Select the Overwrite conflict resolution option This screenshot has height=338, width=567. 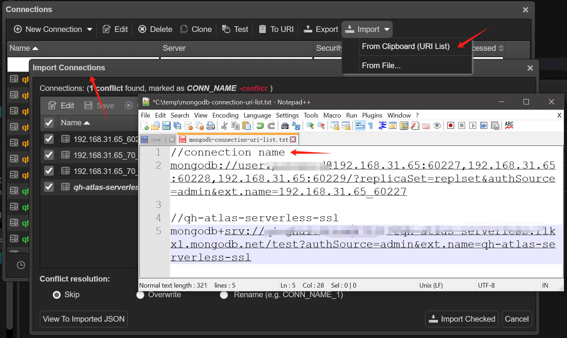click(x=140, y=295)
